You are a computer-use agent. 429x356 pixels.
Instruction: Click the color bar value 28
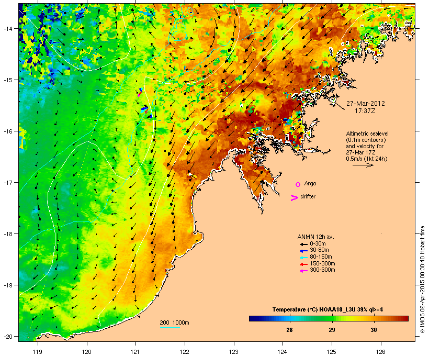289,330
